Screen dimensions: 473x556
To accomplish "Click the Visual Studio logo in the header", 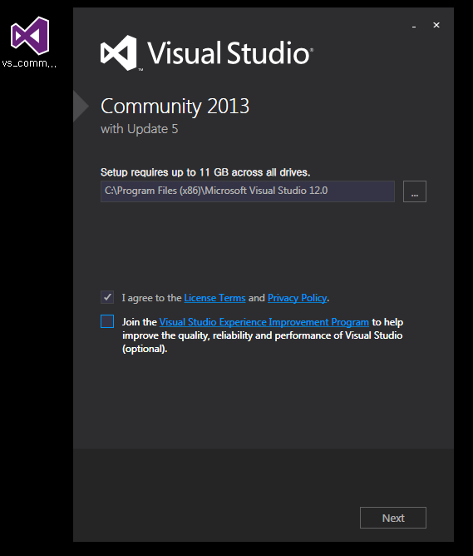I will click(207, 52).
